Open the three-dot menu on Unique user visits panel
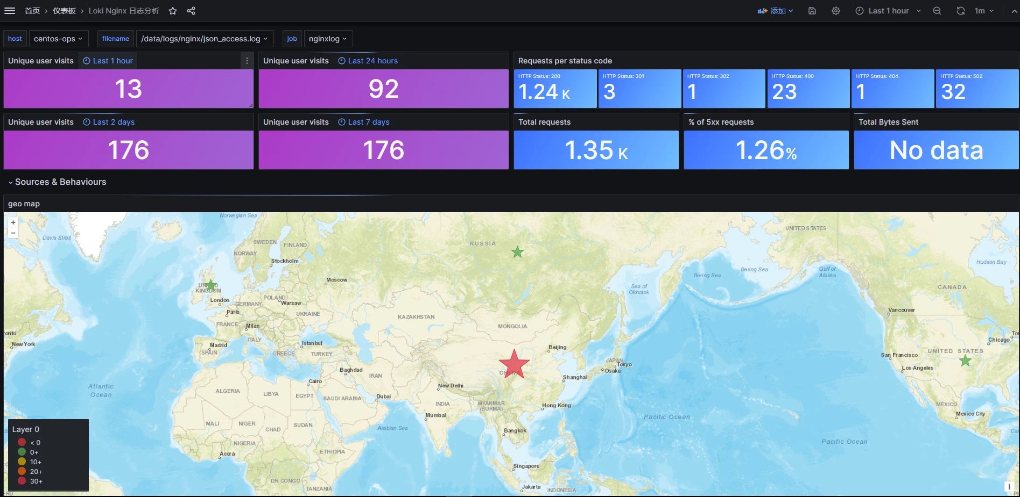This screenshot has width=1020, height=497. point(247,61)
